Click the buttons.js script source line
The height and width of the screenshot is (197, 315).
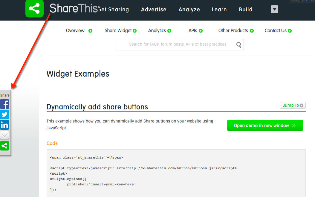tap(143, 168)
